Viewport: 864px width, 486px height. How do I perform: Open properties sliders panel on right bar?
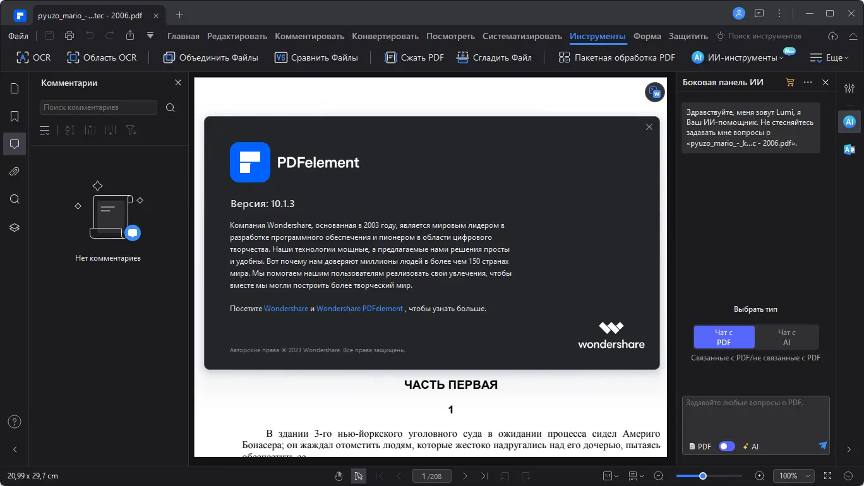[x=849, y=88]
